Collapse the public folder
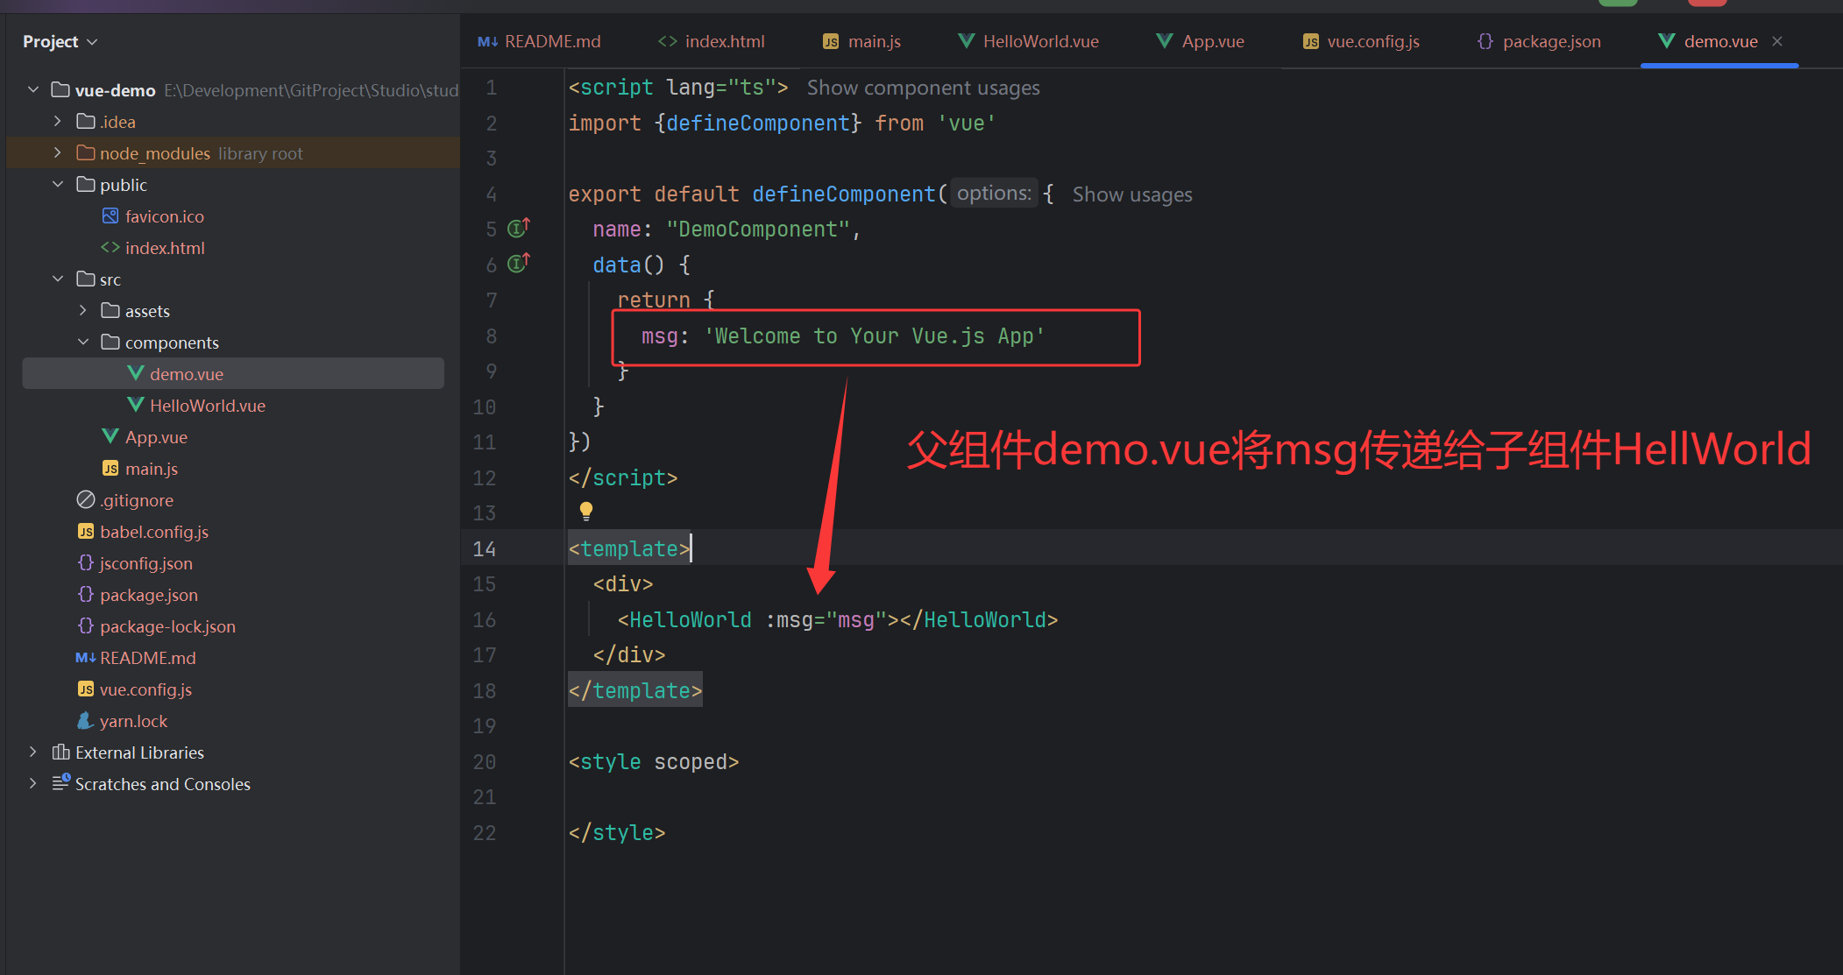 click(58, 184)
